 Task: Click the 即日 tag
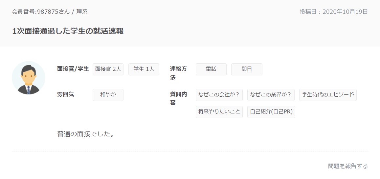click(x=247, y=70)
